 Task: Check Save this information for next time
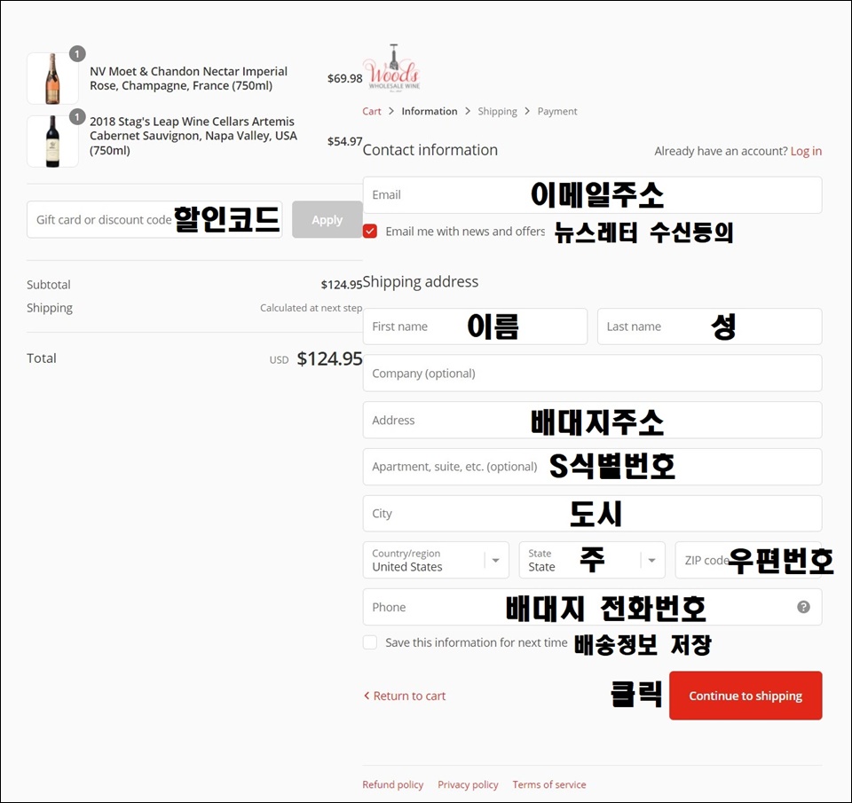tap(370, 642)
